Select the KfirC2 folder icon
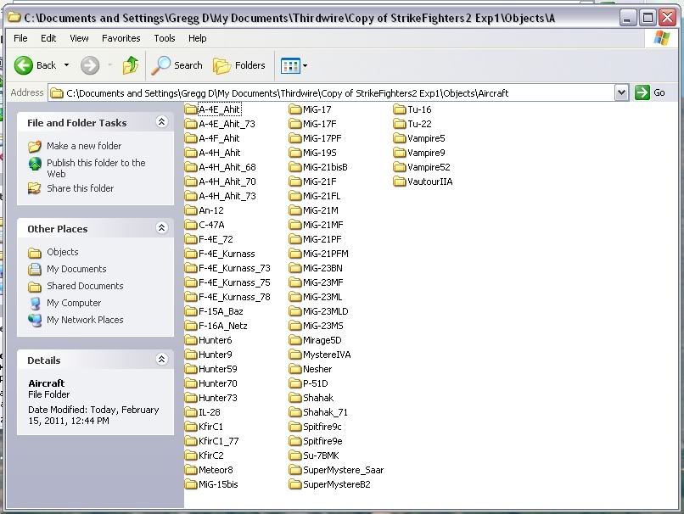The width and height of the screenshot is (684, 514). [x=191, y=455]
